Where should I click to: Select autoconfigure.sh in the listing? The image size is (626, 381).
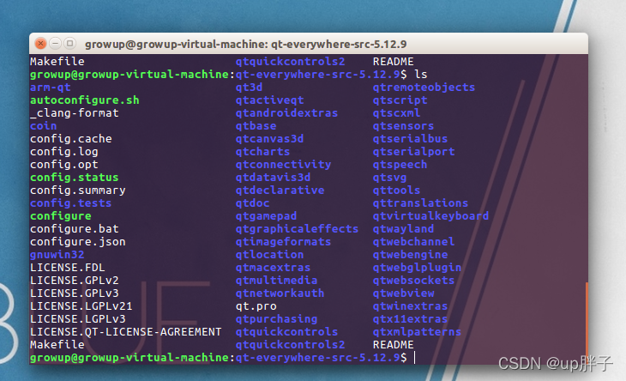point(85,100)
